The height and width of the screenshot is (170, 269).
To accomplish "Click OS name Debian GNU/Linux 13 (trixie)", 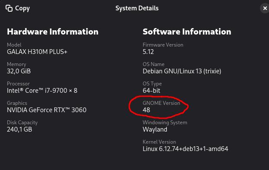I will (x=182, y=71).
